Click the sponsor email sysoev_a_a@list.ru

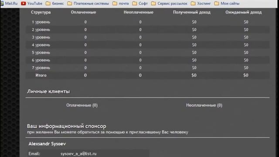(x=78, y=154)
